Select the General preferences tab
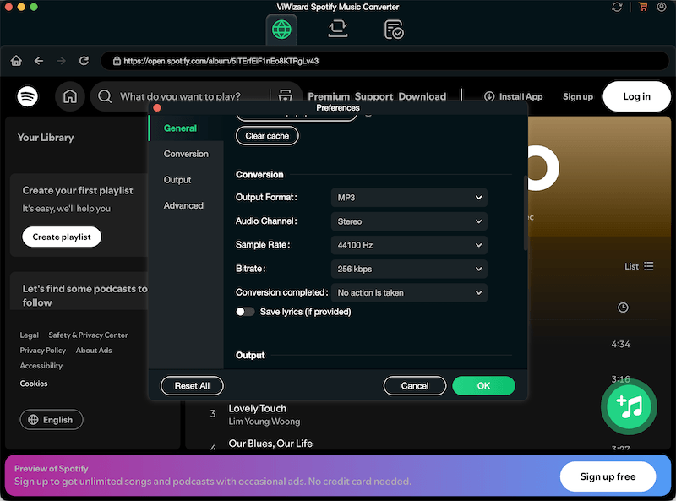Image resolution: width=676 pixels, height=501 pixels. click(186, 128)
